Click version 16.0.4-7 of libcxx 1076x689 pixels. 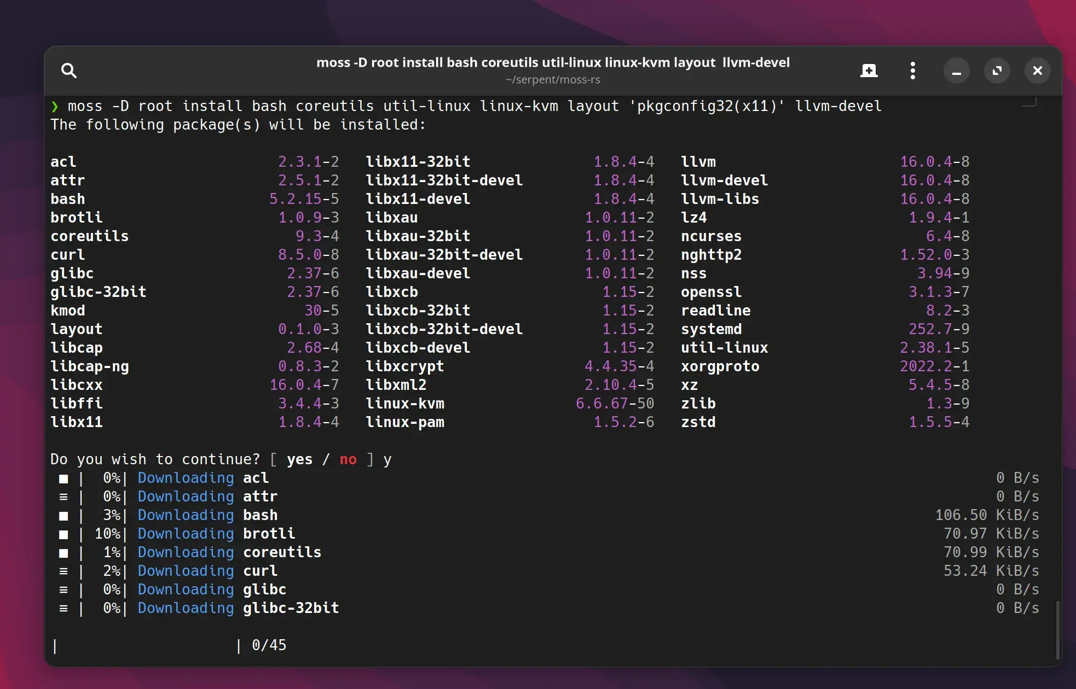304,386
